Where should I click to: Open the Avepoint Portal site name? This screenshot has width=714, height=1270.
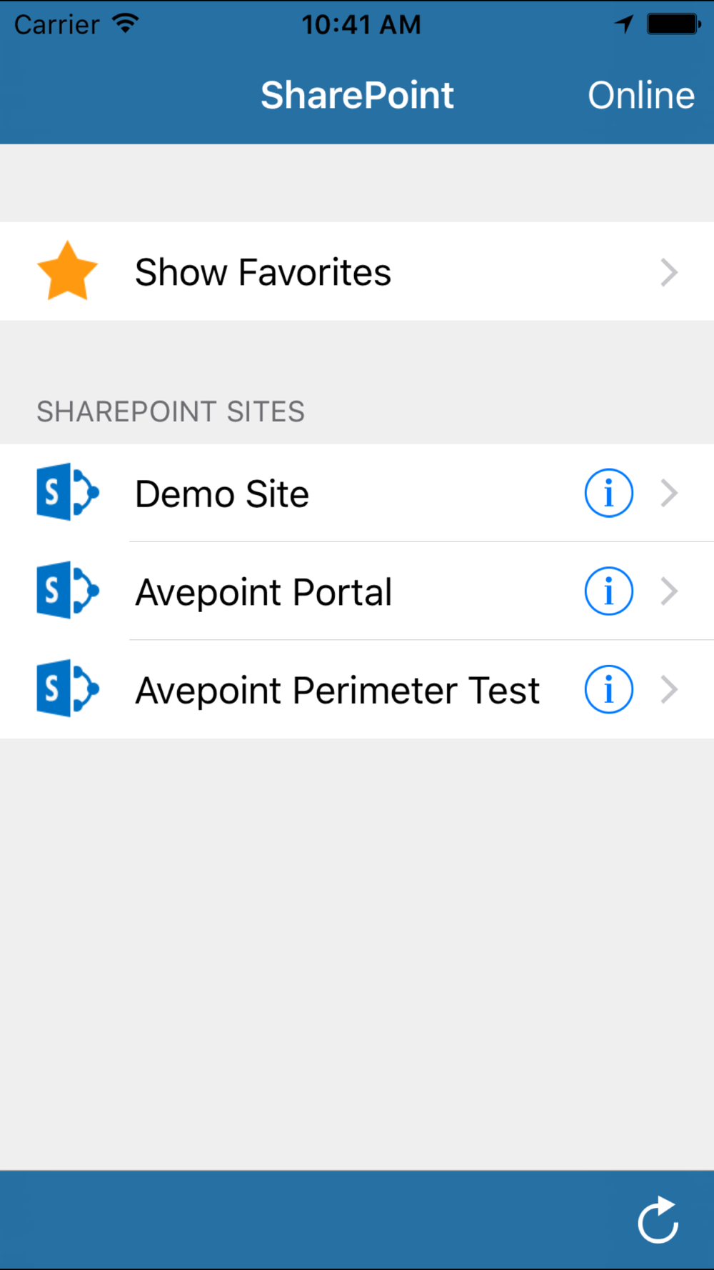tap(263, 592)
